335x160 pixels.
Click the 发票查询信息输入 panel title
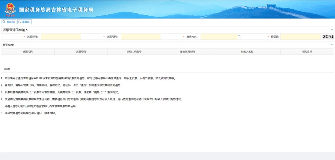point(16,30)
